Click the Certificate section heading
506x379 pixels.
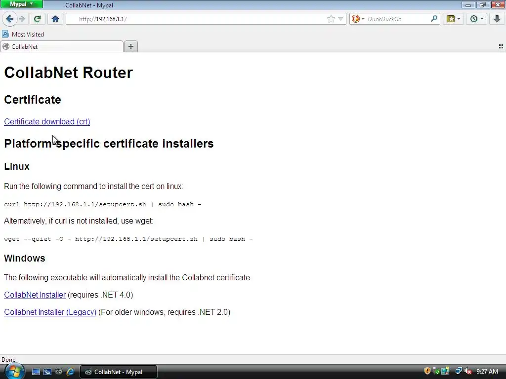point(33,100)
